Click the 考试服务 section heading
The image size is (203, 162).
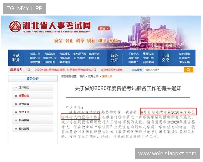point(16,58)
